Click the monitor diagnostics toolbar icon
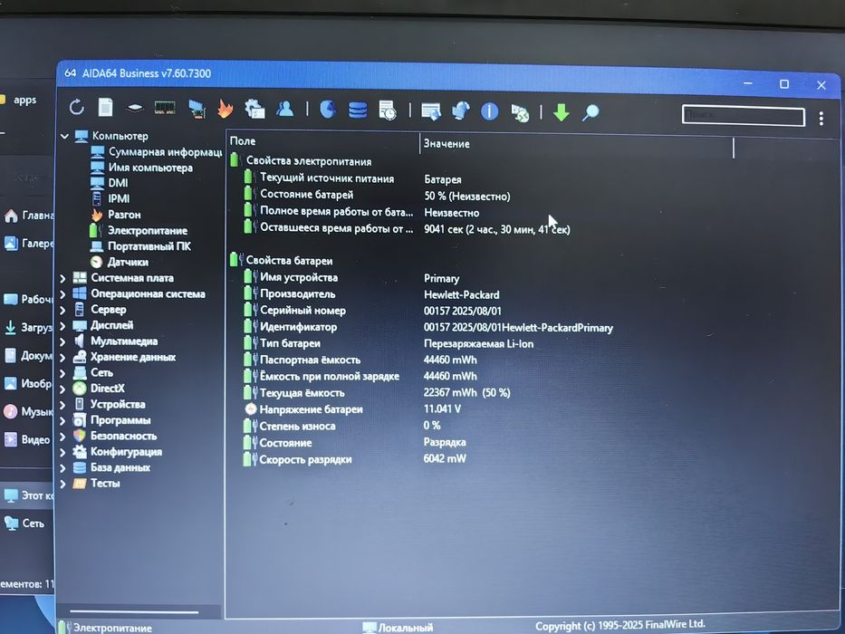845x634 pixels. click(x=197, y=110)
